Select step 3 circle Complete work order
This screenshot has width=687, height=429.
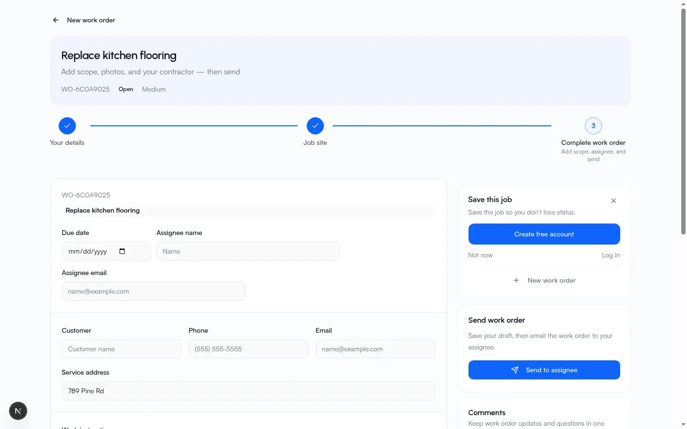point(593,126)
